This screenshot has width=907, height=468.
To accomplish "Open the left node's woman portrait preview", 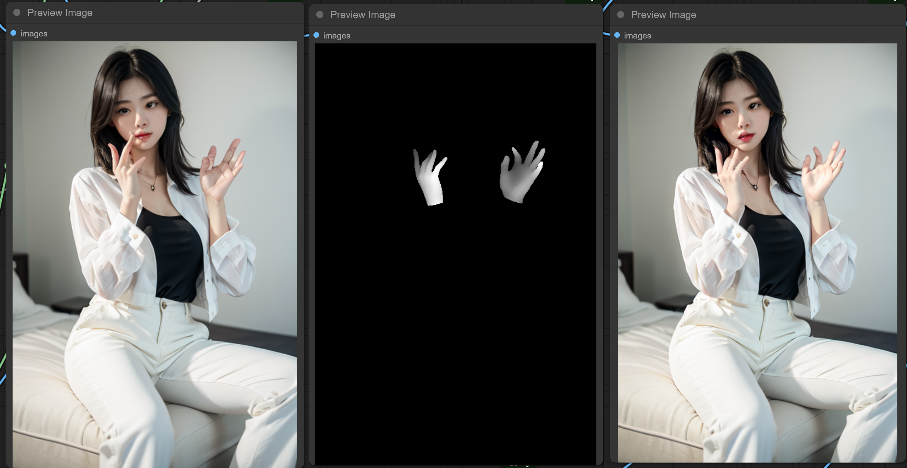I will click(155, 254).
